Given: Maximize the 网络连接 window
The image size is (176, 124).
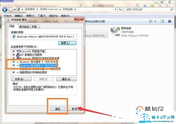Looking at the screenshot, I should pyautogui.click(x=162, y=2).
